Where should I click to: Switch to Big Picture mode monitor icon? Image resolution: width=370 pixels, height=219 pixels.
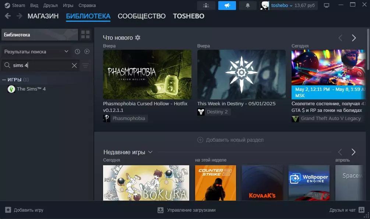coord(326,6)
